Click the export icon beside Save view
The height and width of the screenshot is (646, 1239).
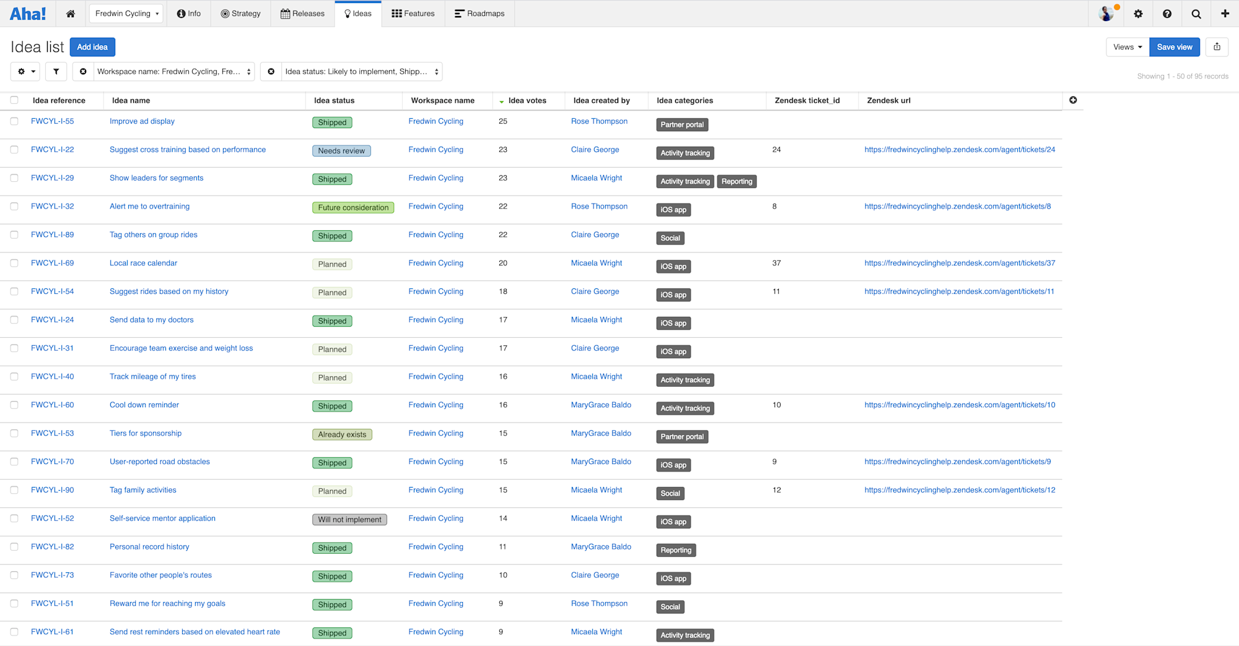(x=1217, y=46)
